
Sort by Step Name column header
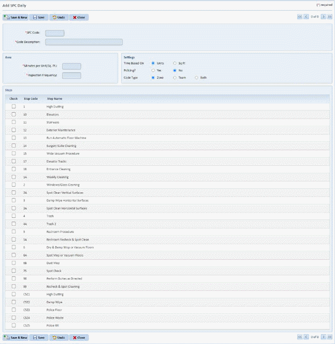pos(55,99)
